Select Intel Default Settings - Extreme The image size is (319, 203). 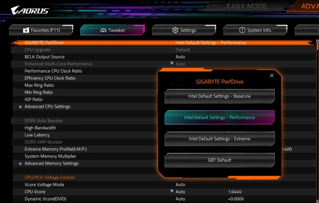tap(219, 139)
